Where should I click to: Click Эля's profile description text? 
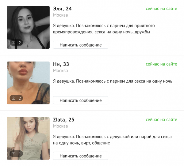104,29
